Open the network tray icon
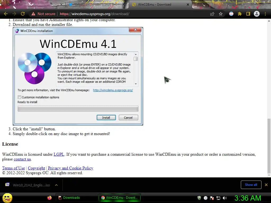271x203 pixels. pyautogui.click(x=218, y=198)
